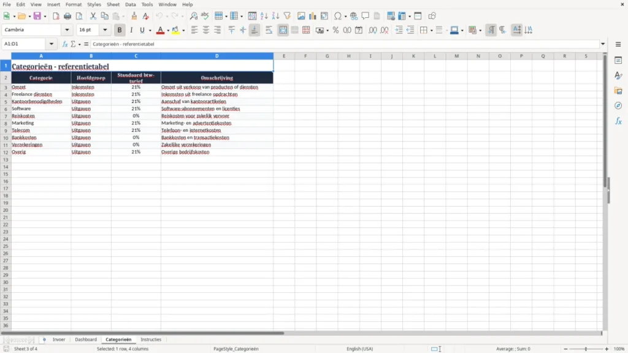Screen dimensions: 628x353
Task: Click the English (USA) language status
Action: pos(359,349)
